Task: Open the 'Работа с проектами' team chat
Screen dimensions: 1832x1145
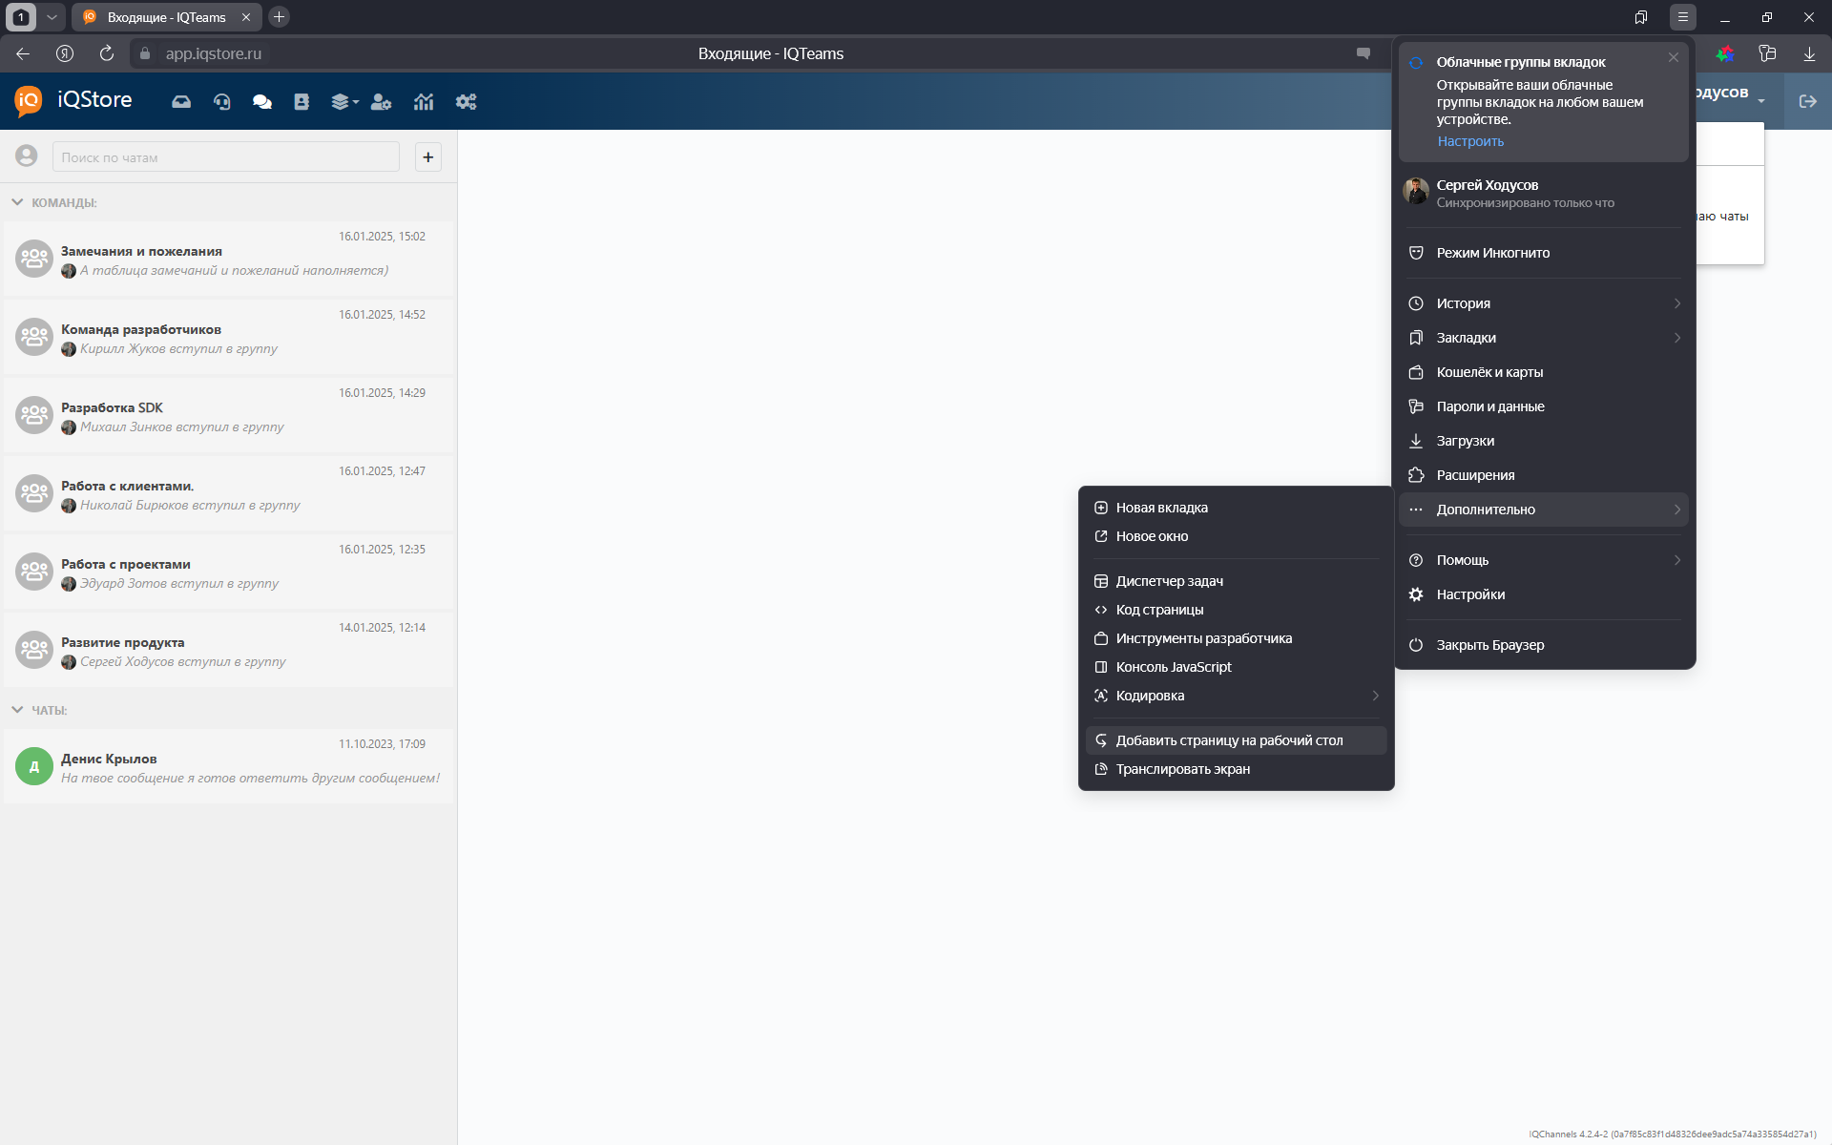Action: [x=229, y=572]
